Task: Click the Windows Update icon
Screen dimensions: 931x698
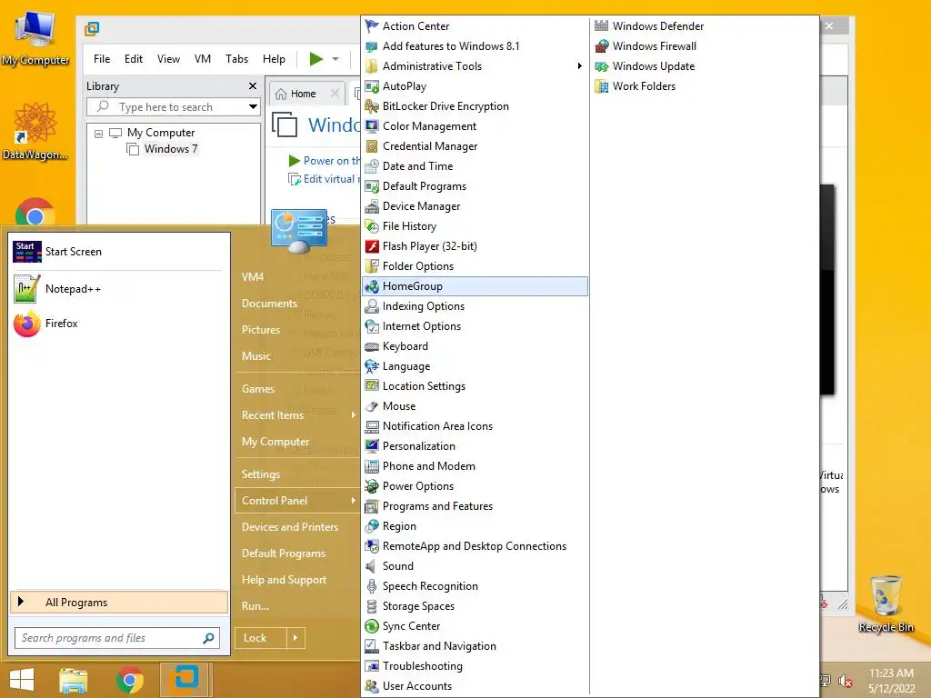Action: click(x=602, y=65)
